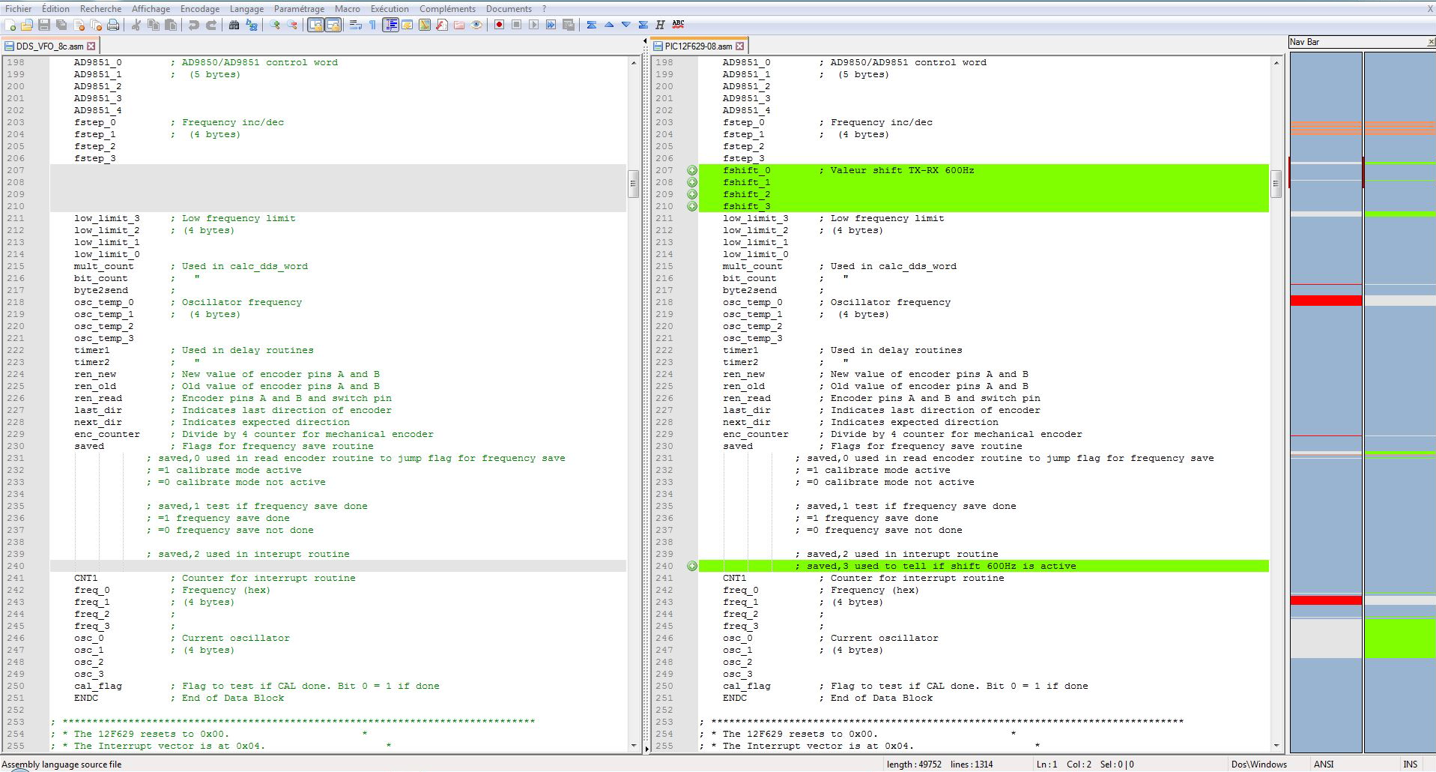Create a new document via toolbar

(10, 25)
